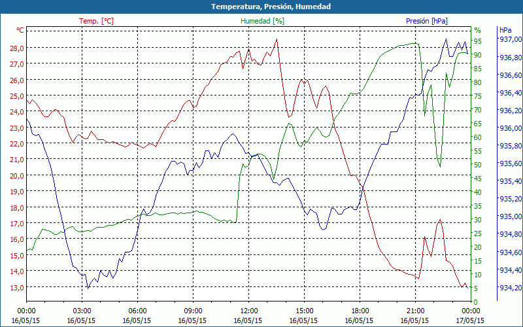Viewport: 523px width, 327px height.
Task: Click the '40' humidity axis value
Action: coord(478,192)
